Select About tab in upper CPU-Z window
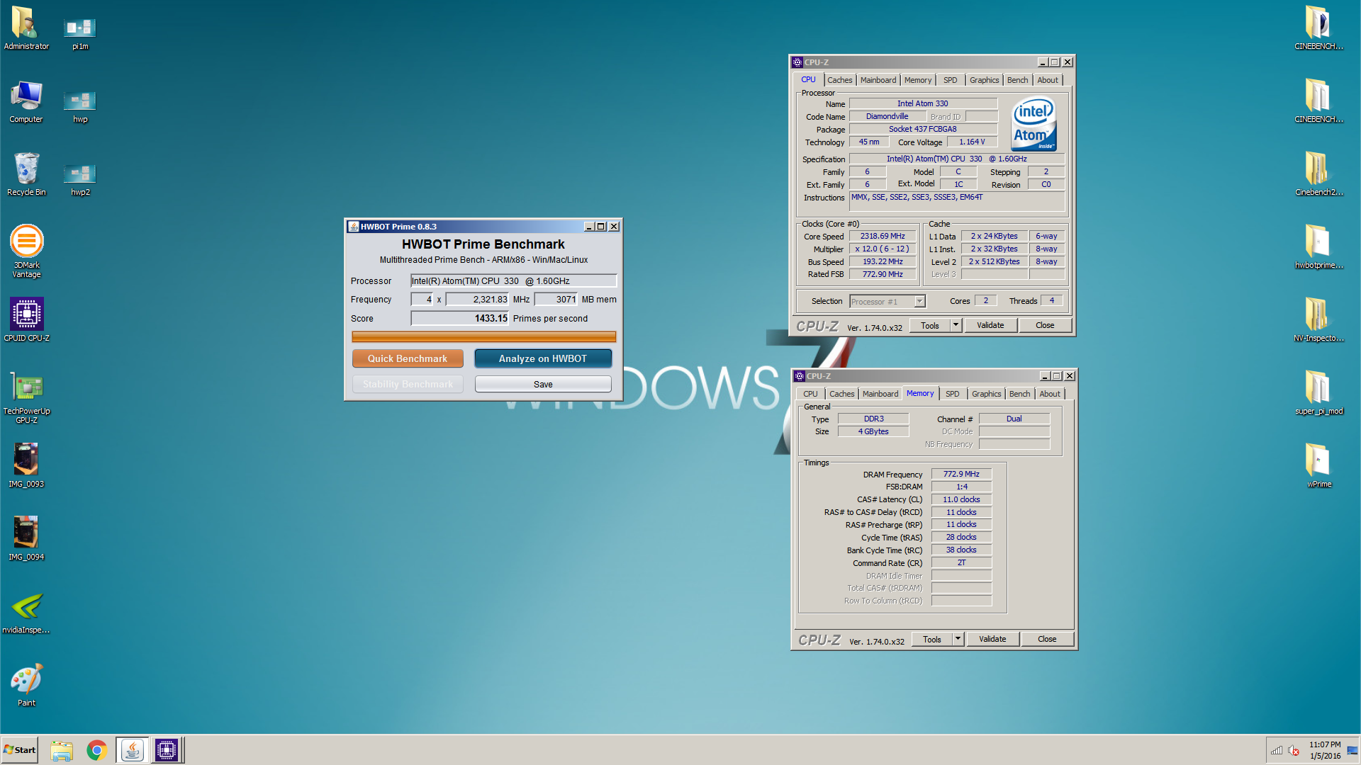The height and width of the screenshot is (765, 1361). (1048, 80)
